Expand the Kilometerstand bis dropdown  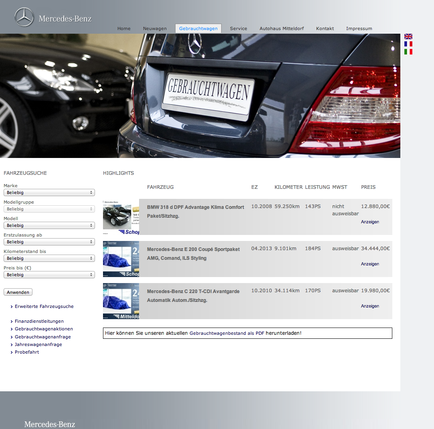[49, 258]
